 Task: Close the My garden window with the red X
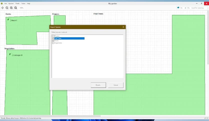pyautogui.click(x=206, y=3)
